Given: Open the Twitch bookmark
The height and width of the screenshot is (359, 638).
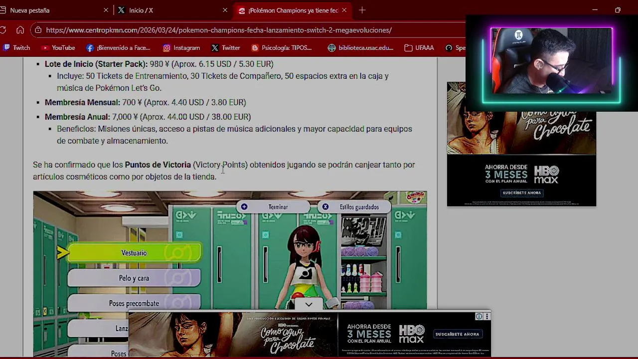Looking at the screenshot, I should click(16, 48).
